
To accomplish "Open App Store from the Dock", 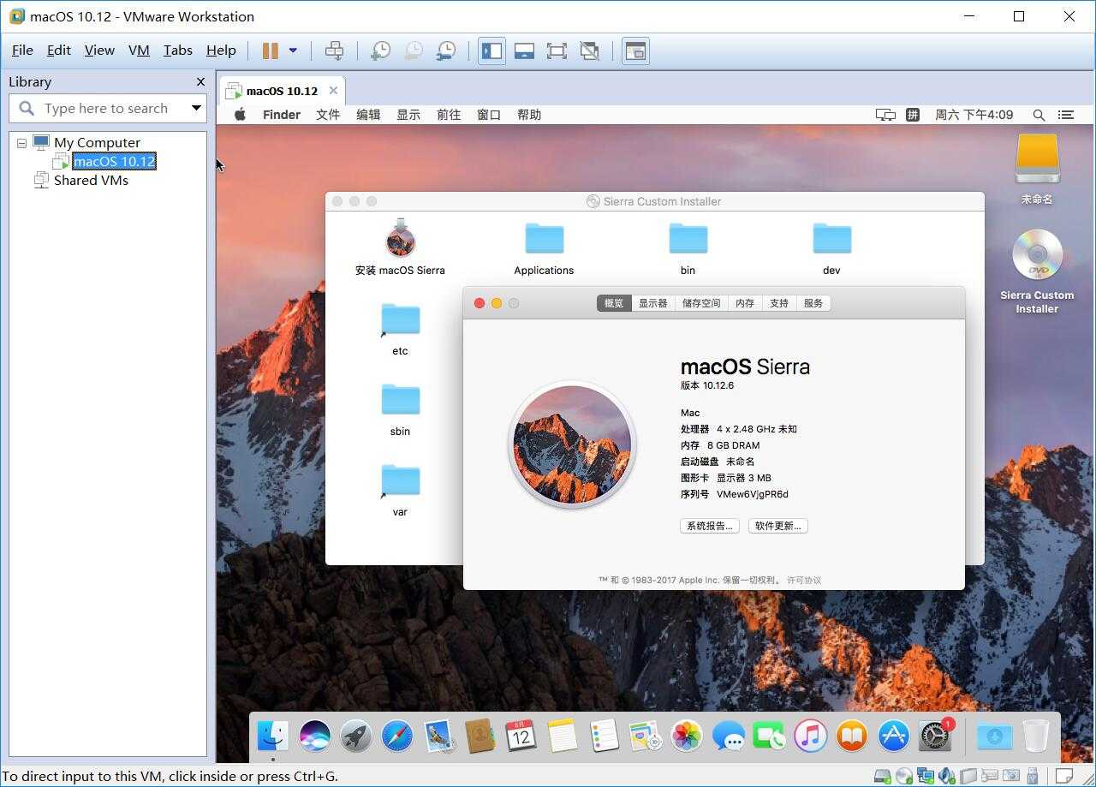I will tap(893, 736).
